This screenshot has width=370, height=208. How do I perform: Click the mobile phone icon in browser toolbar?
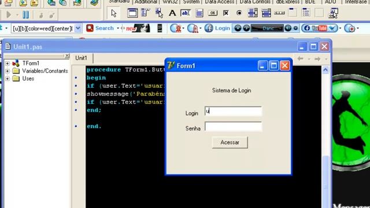(160, 28)
